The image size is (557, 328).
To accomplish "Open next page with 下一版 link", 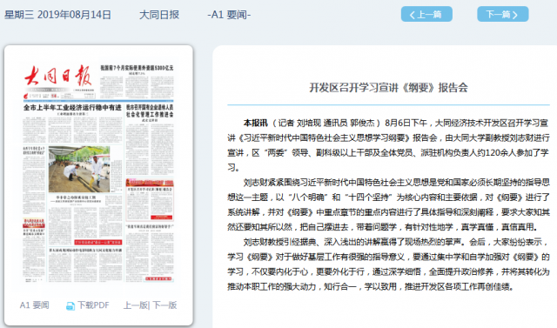I will click(x=164, y=305).
